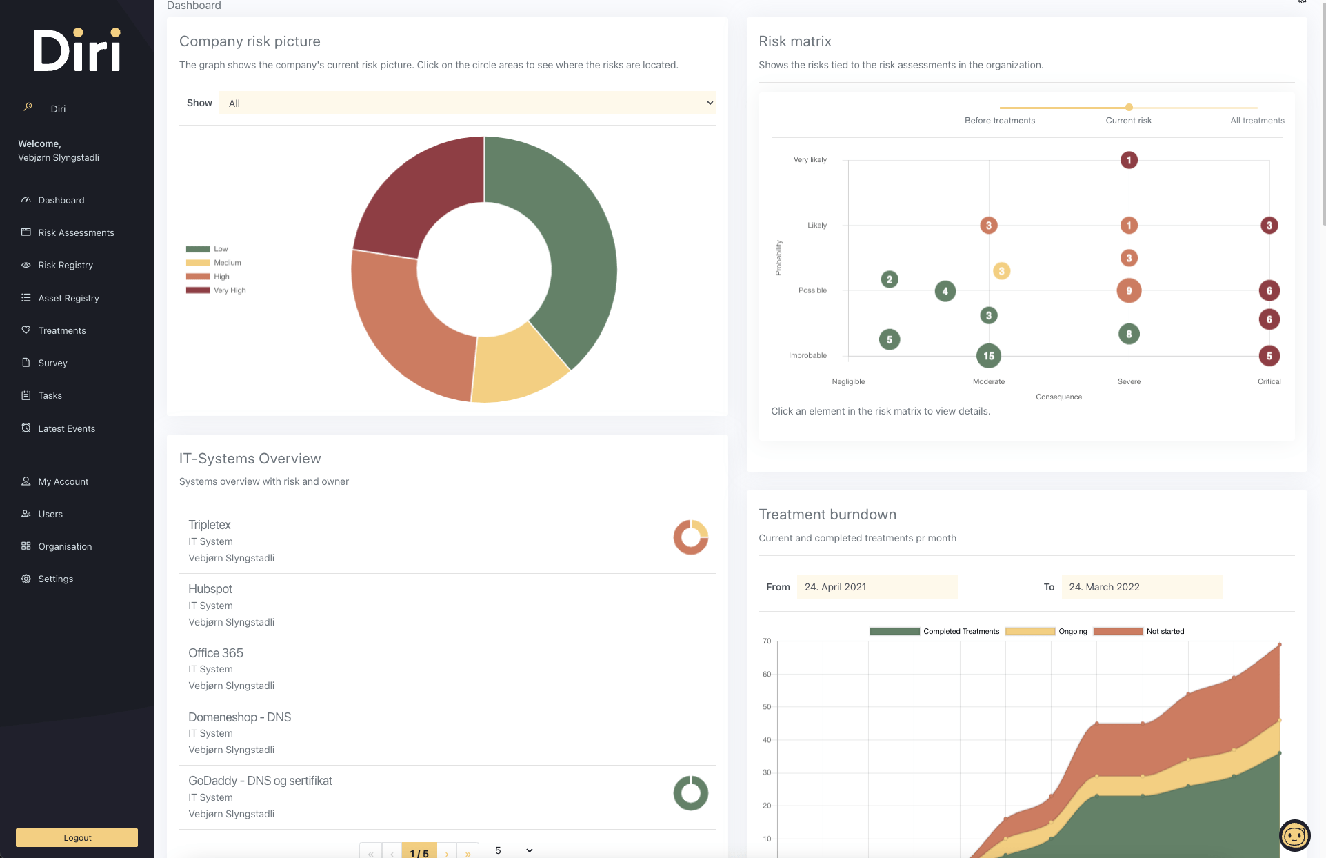The image size is (1326, 858).
Task: Open the page size dropdown showing 5
Action: [514, 850]
